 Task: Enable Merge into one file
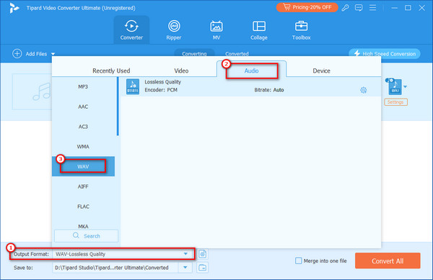[x=299, y=261]
